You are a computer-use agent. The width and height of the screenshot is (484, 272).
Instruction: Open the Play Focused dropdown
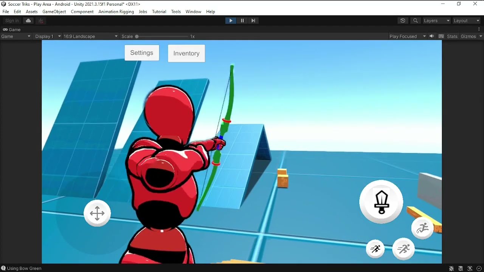tap(408, 36)
